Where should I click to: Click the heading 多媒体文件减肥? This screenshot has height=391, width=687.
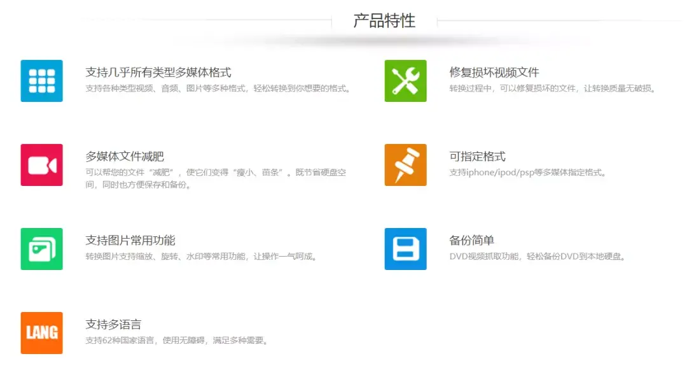[x=125, y=156]
